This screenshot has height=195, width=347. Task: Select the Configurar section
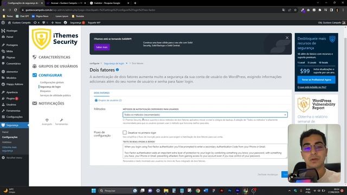[47, 75]
